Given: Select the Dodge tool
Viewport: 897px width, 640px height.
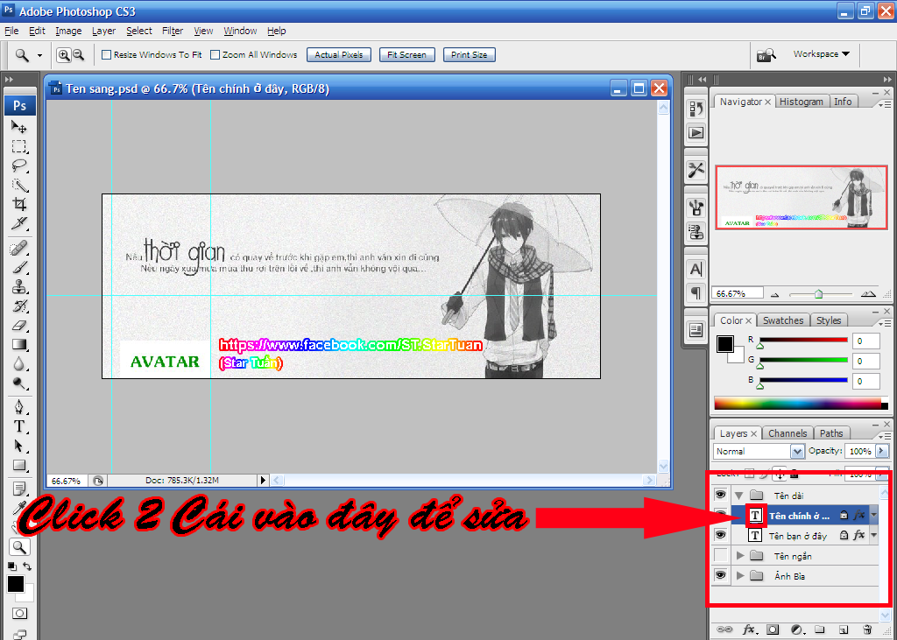Looking at the screenshot, I should tap(19, 383).
